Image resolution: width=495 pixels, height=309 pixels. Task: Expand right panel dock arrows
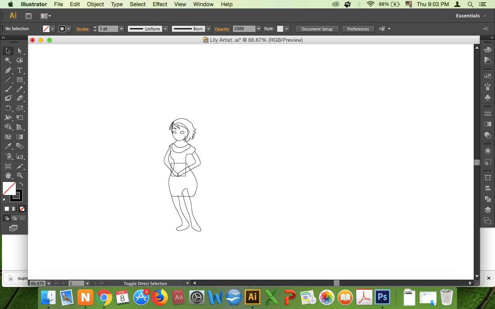point(491,37)
